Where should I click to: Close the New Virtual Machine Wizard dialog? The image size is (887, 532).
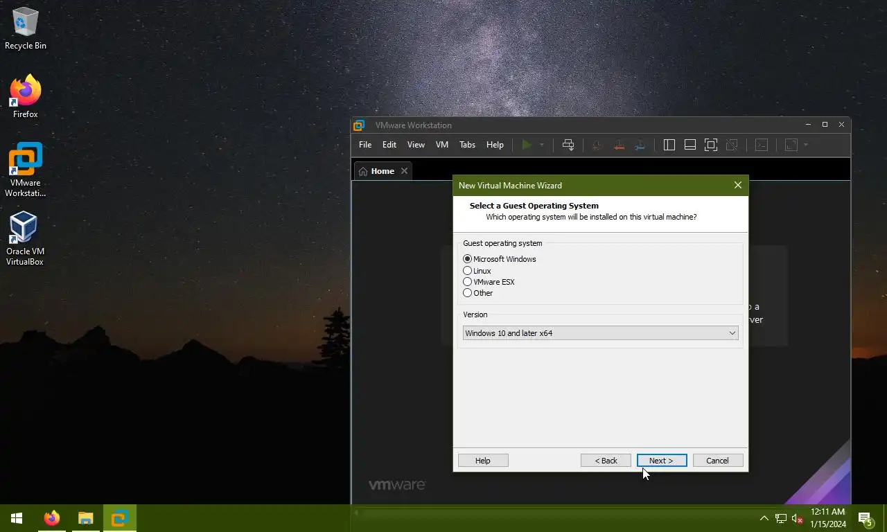click(x=737, y=185)
